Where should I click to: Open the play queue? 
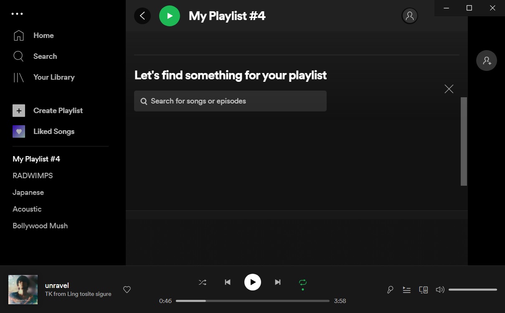[x=406, y=290]
